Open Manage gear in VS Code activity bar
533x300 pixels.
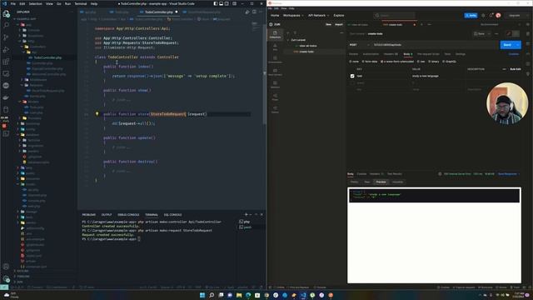(6, 279)
